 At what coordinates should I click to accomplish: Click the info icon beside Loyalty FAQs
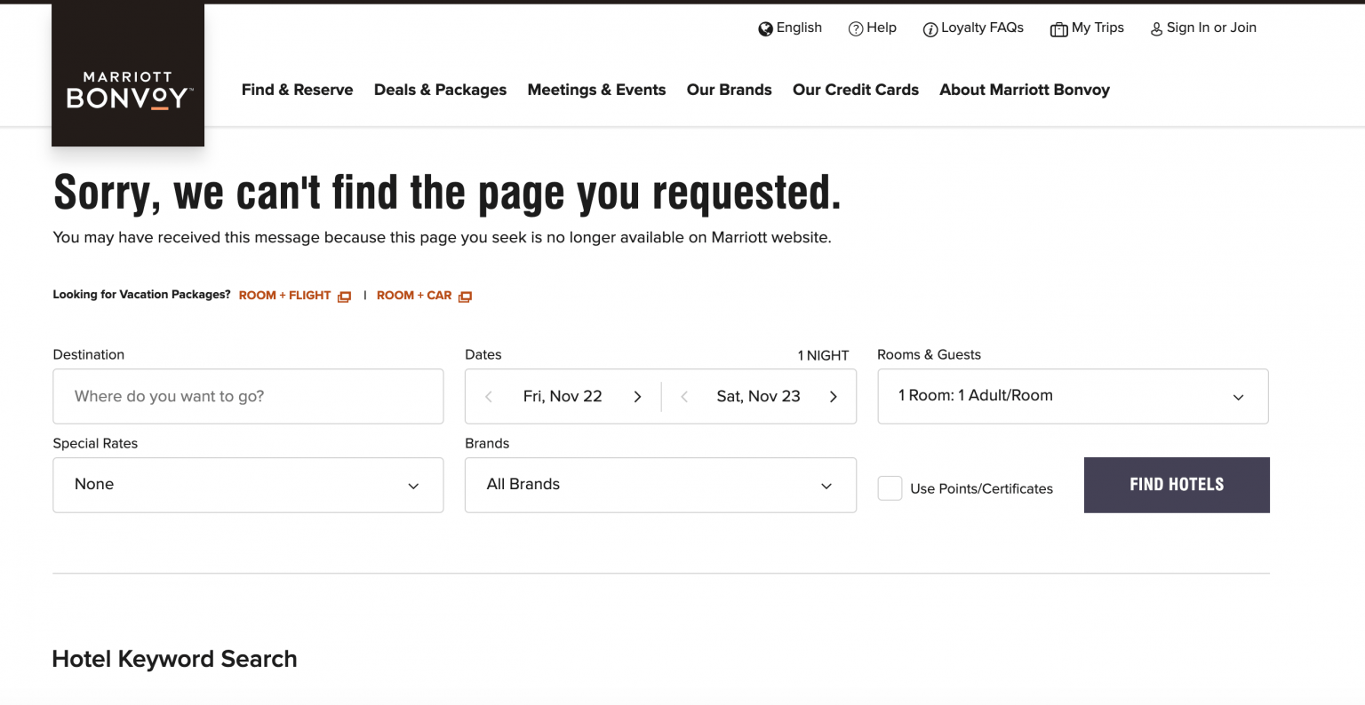(x=930, y=28)
